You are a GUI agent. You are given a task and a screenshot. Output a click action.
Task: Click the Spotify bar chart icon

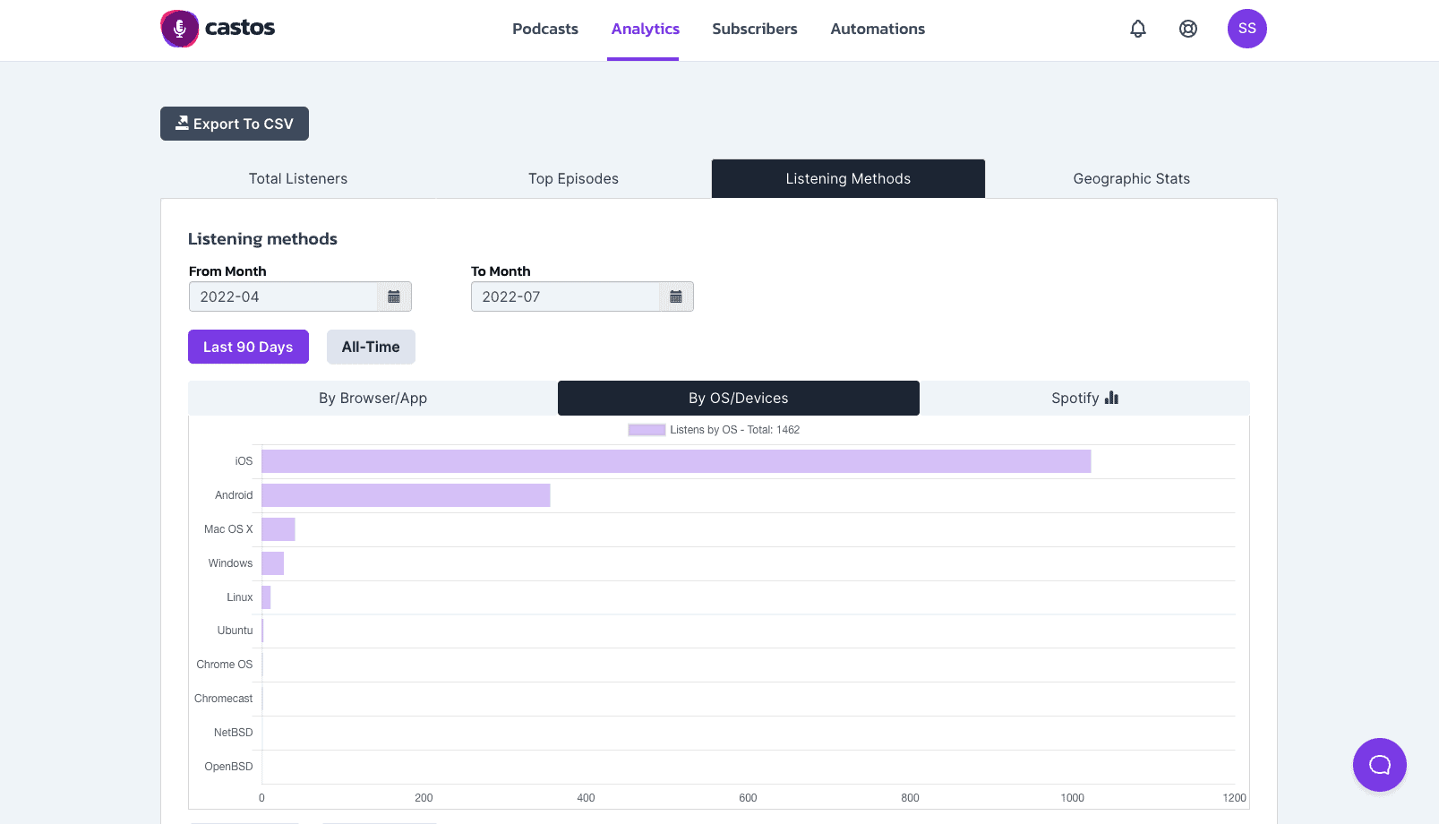click(x=1111, y=398)
